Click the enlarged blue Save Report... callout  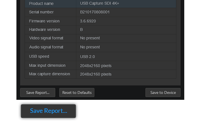[48, 111]
